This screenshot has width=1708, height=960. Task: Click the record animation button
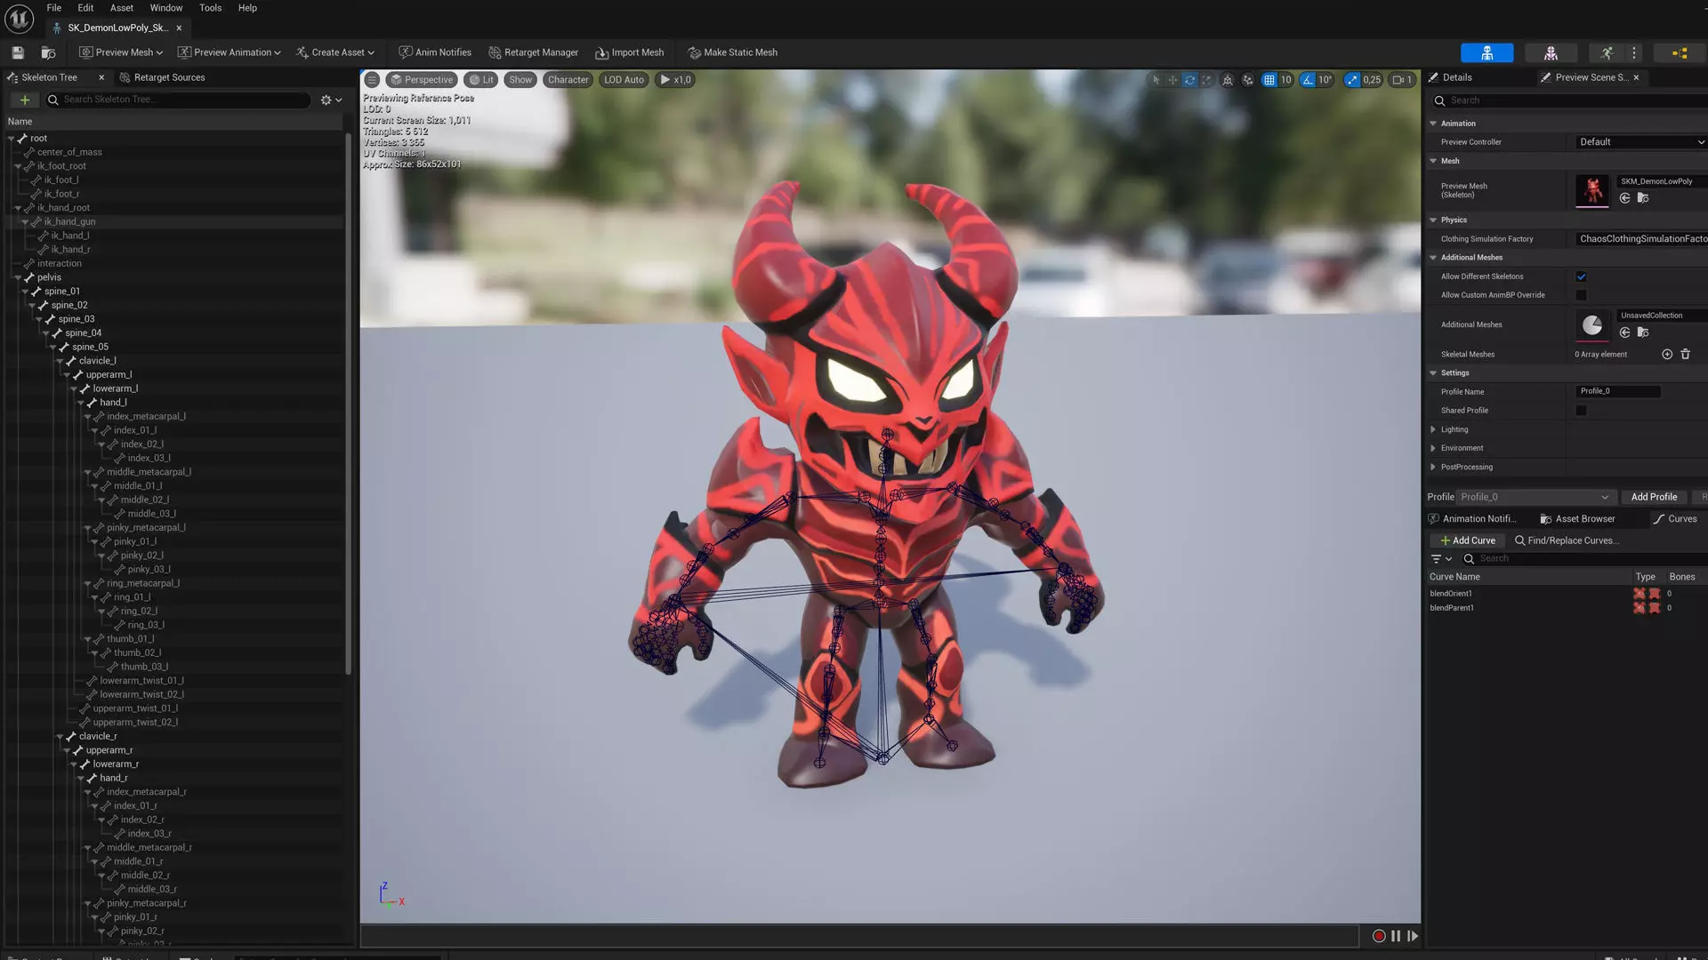coord(1379,936)
